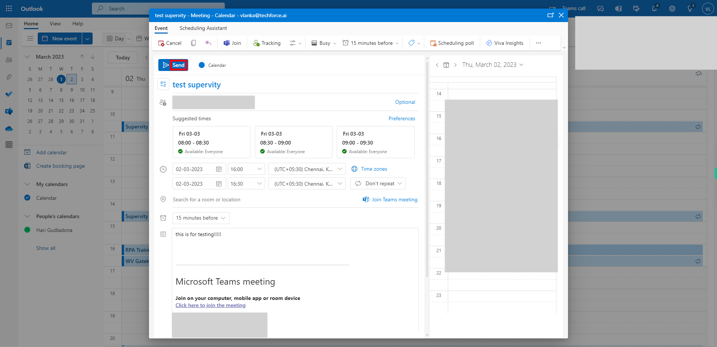Go to previous day in day preview
Screen dimensions: 717x347
tap(437, 65)
